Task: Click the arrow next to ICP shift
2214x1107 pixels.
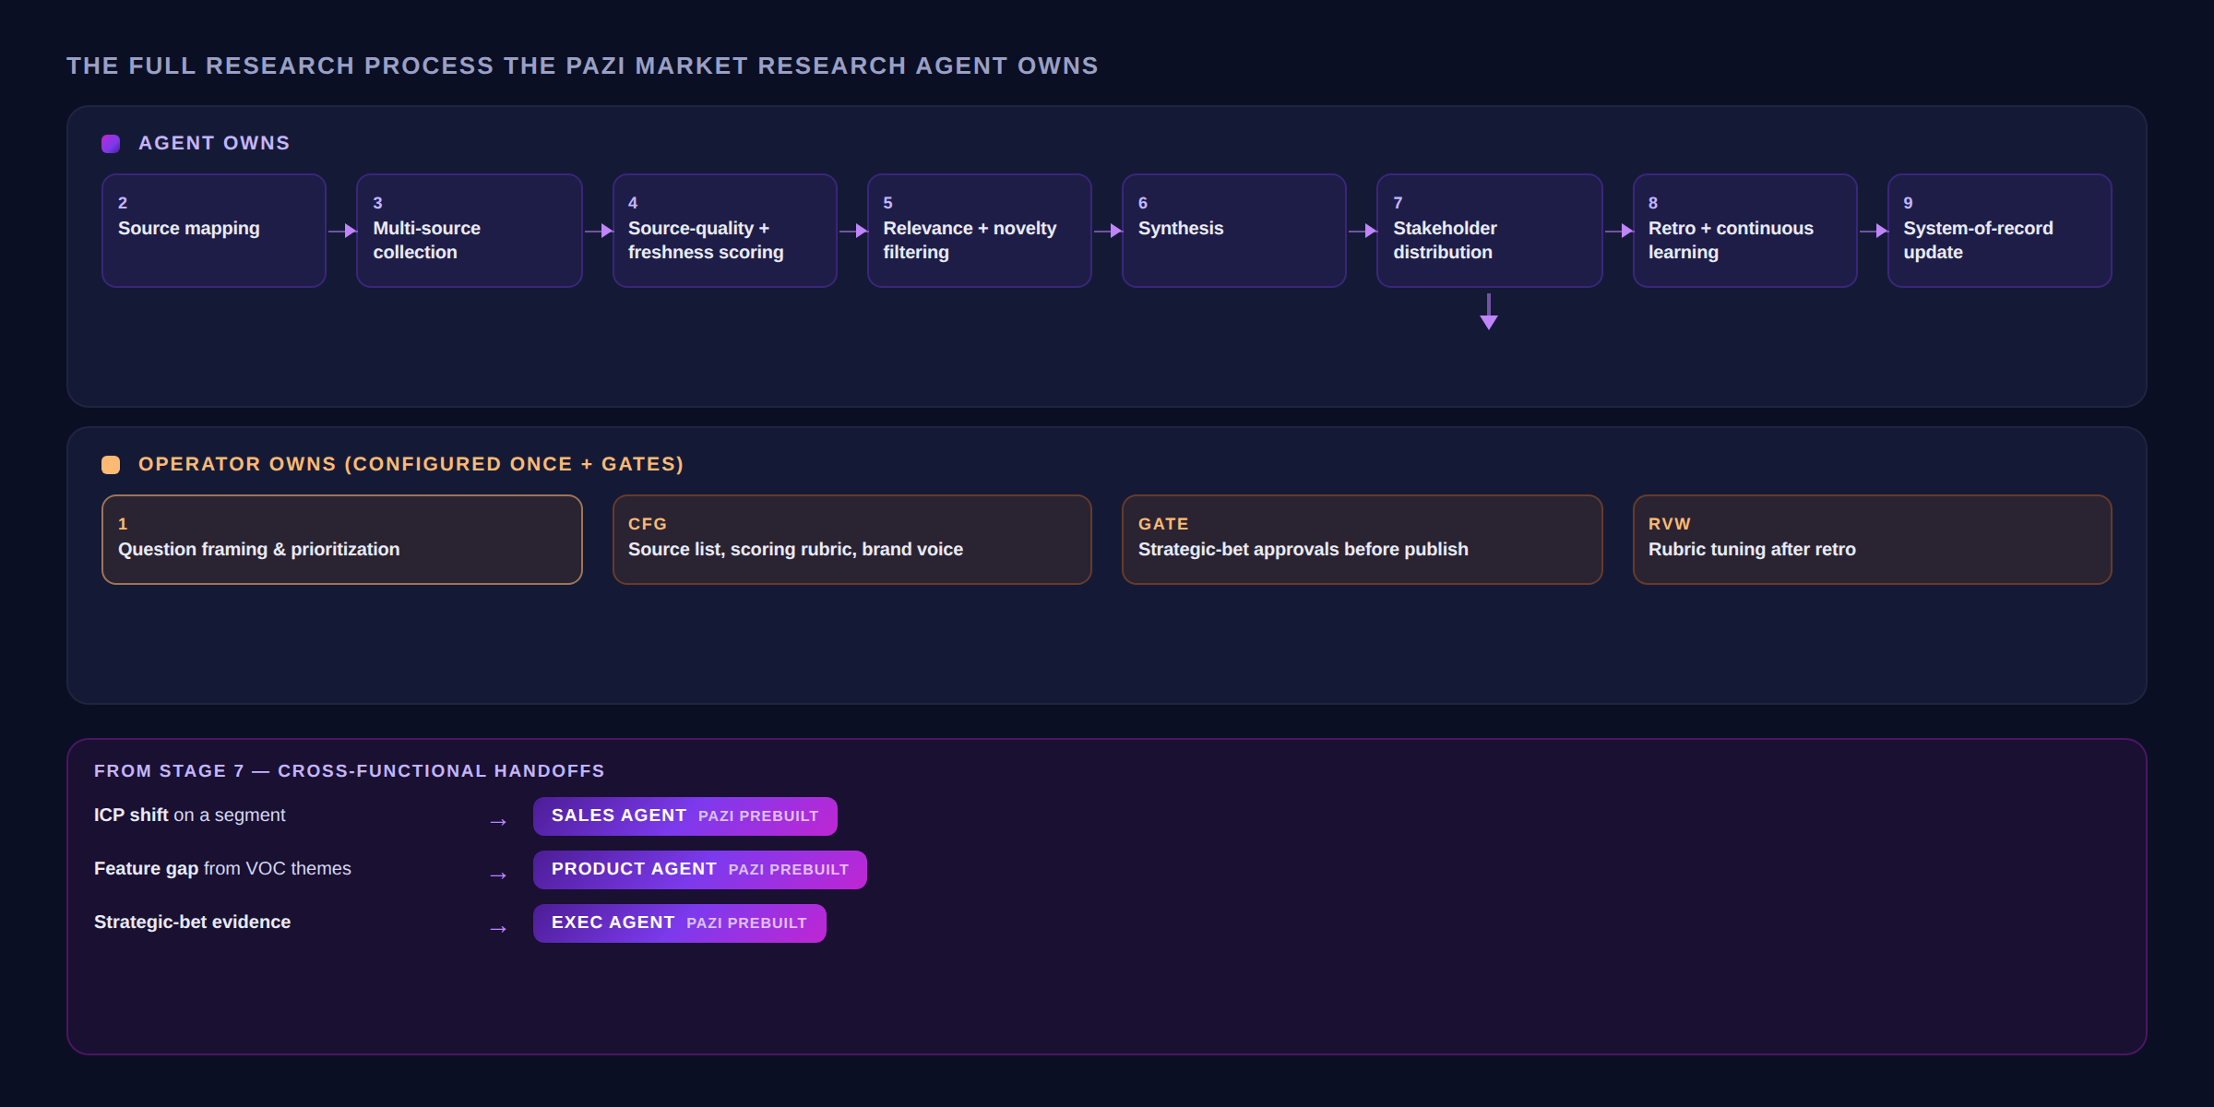Action: 498,821
